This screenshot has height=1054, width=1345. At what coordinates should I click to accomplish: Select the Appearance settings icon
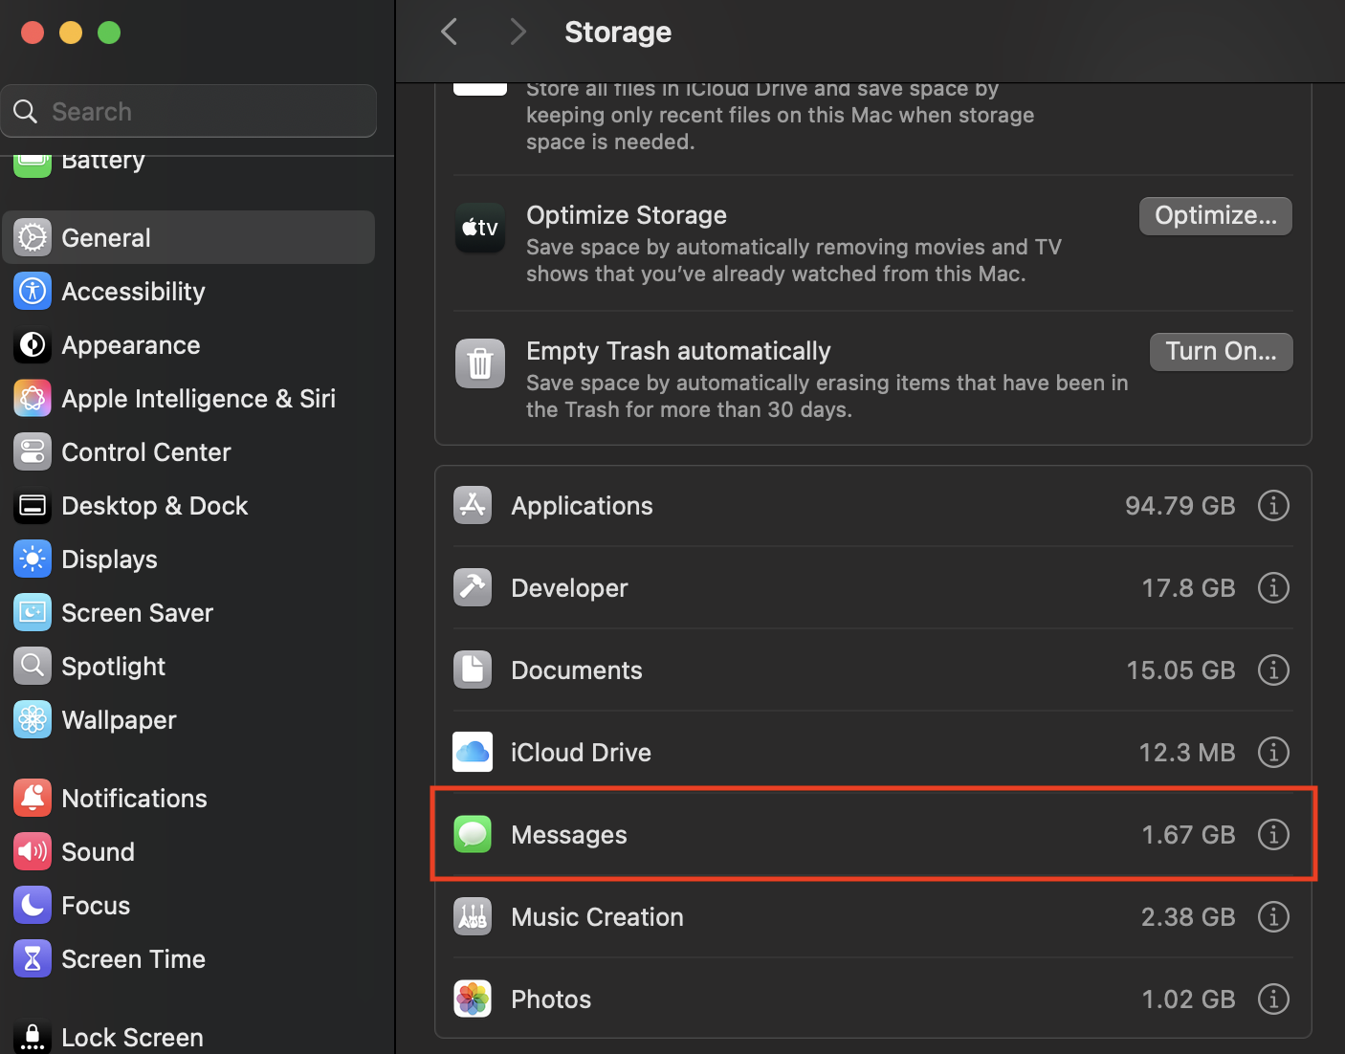point(32,344)
